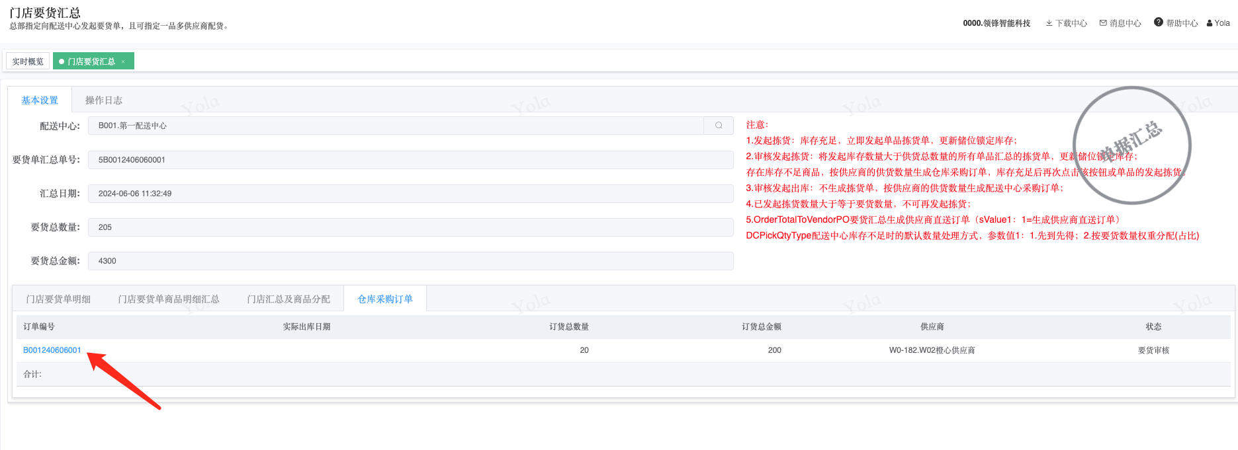Screen dimensions: 1238x450
Task: Click note line 3.审核发起出库
Action: pyautogui.click(x=905, y=188)
